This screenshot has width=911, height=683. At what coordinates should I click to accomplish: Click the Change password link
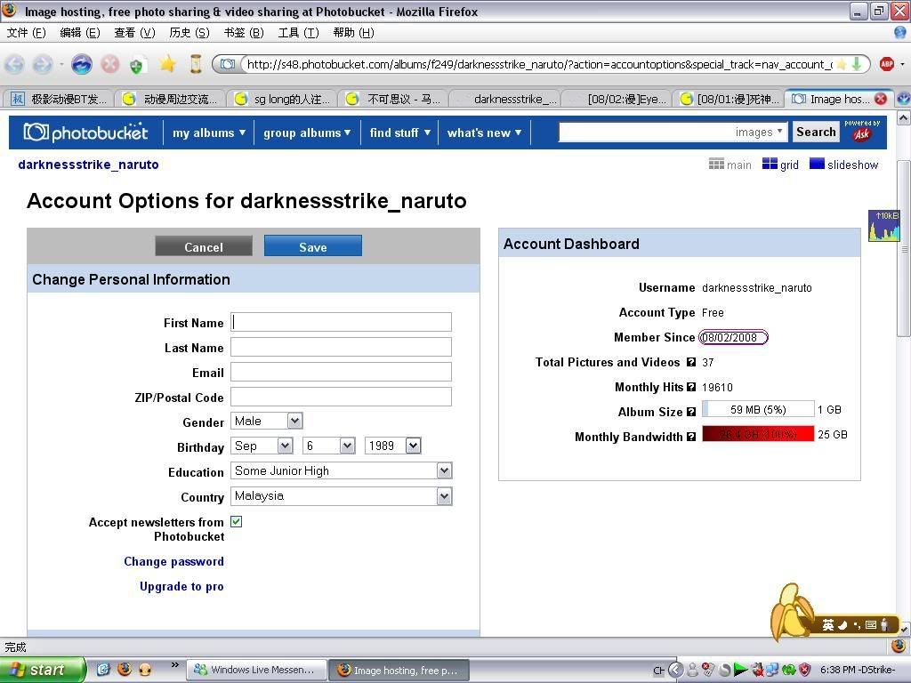click(173, 561)
